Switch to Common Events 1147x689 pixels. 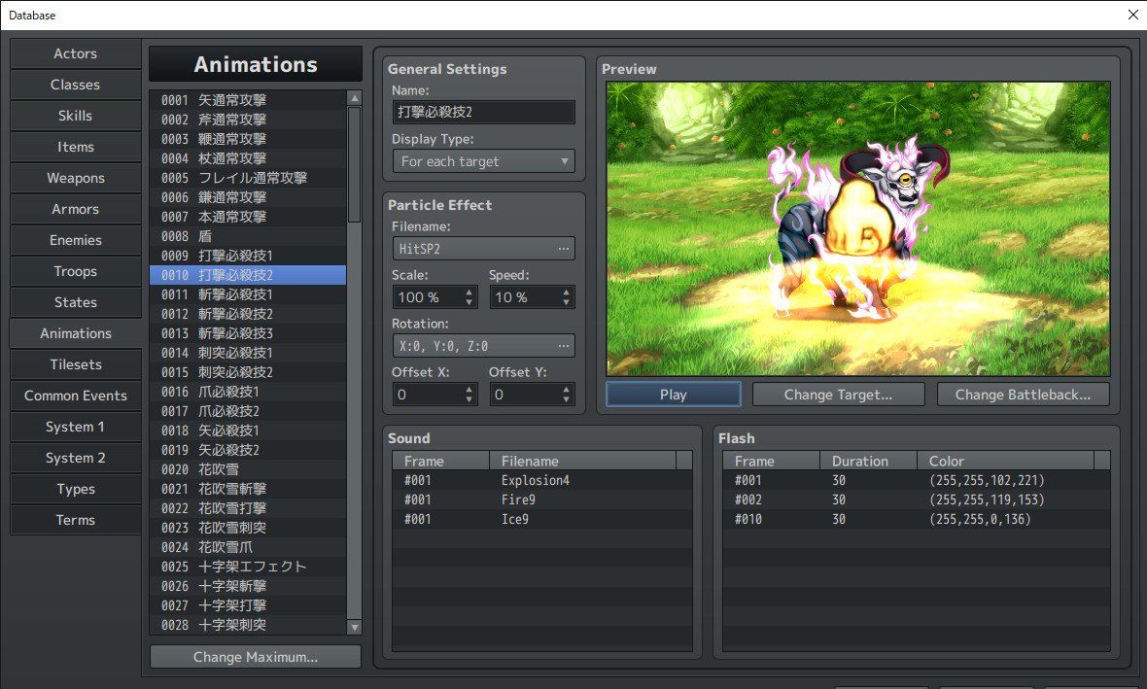[x=75, y=396]
